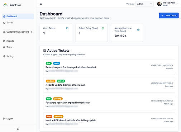181x132 pixels.
Task: Open the Team page
Action: pyautogui.click(x=18, y=47)
